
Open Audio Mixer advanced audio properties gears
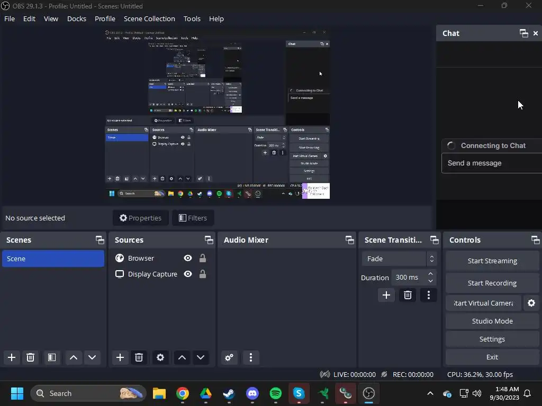click(229, 357)
